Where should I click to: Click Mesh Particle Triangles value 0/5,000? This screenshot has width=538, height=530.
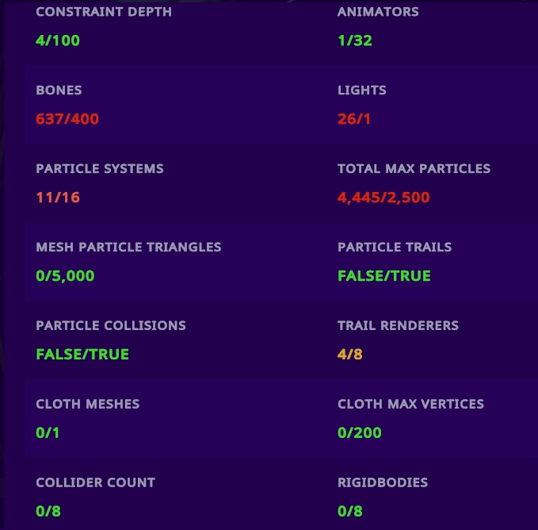(x=65, y=276)
